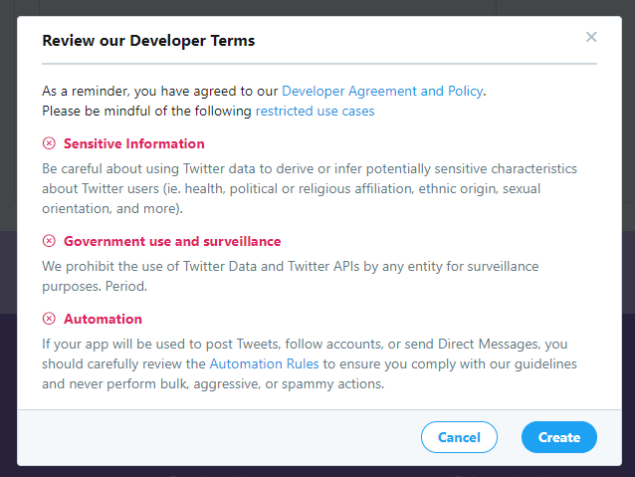Click the paragraph about bulk, spammy actions

click(310, 363)
